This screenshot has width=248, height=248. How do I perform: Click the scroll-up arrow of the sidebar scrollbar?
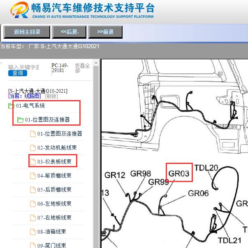coord(96,63)
